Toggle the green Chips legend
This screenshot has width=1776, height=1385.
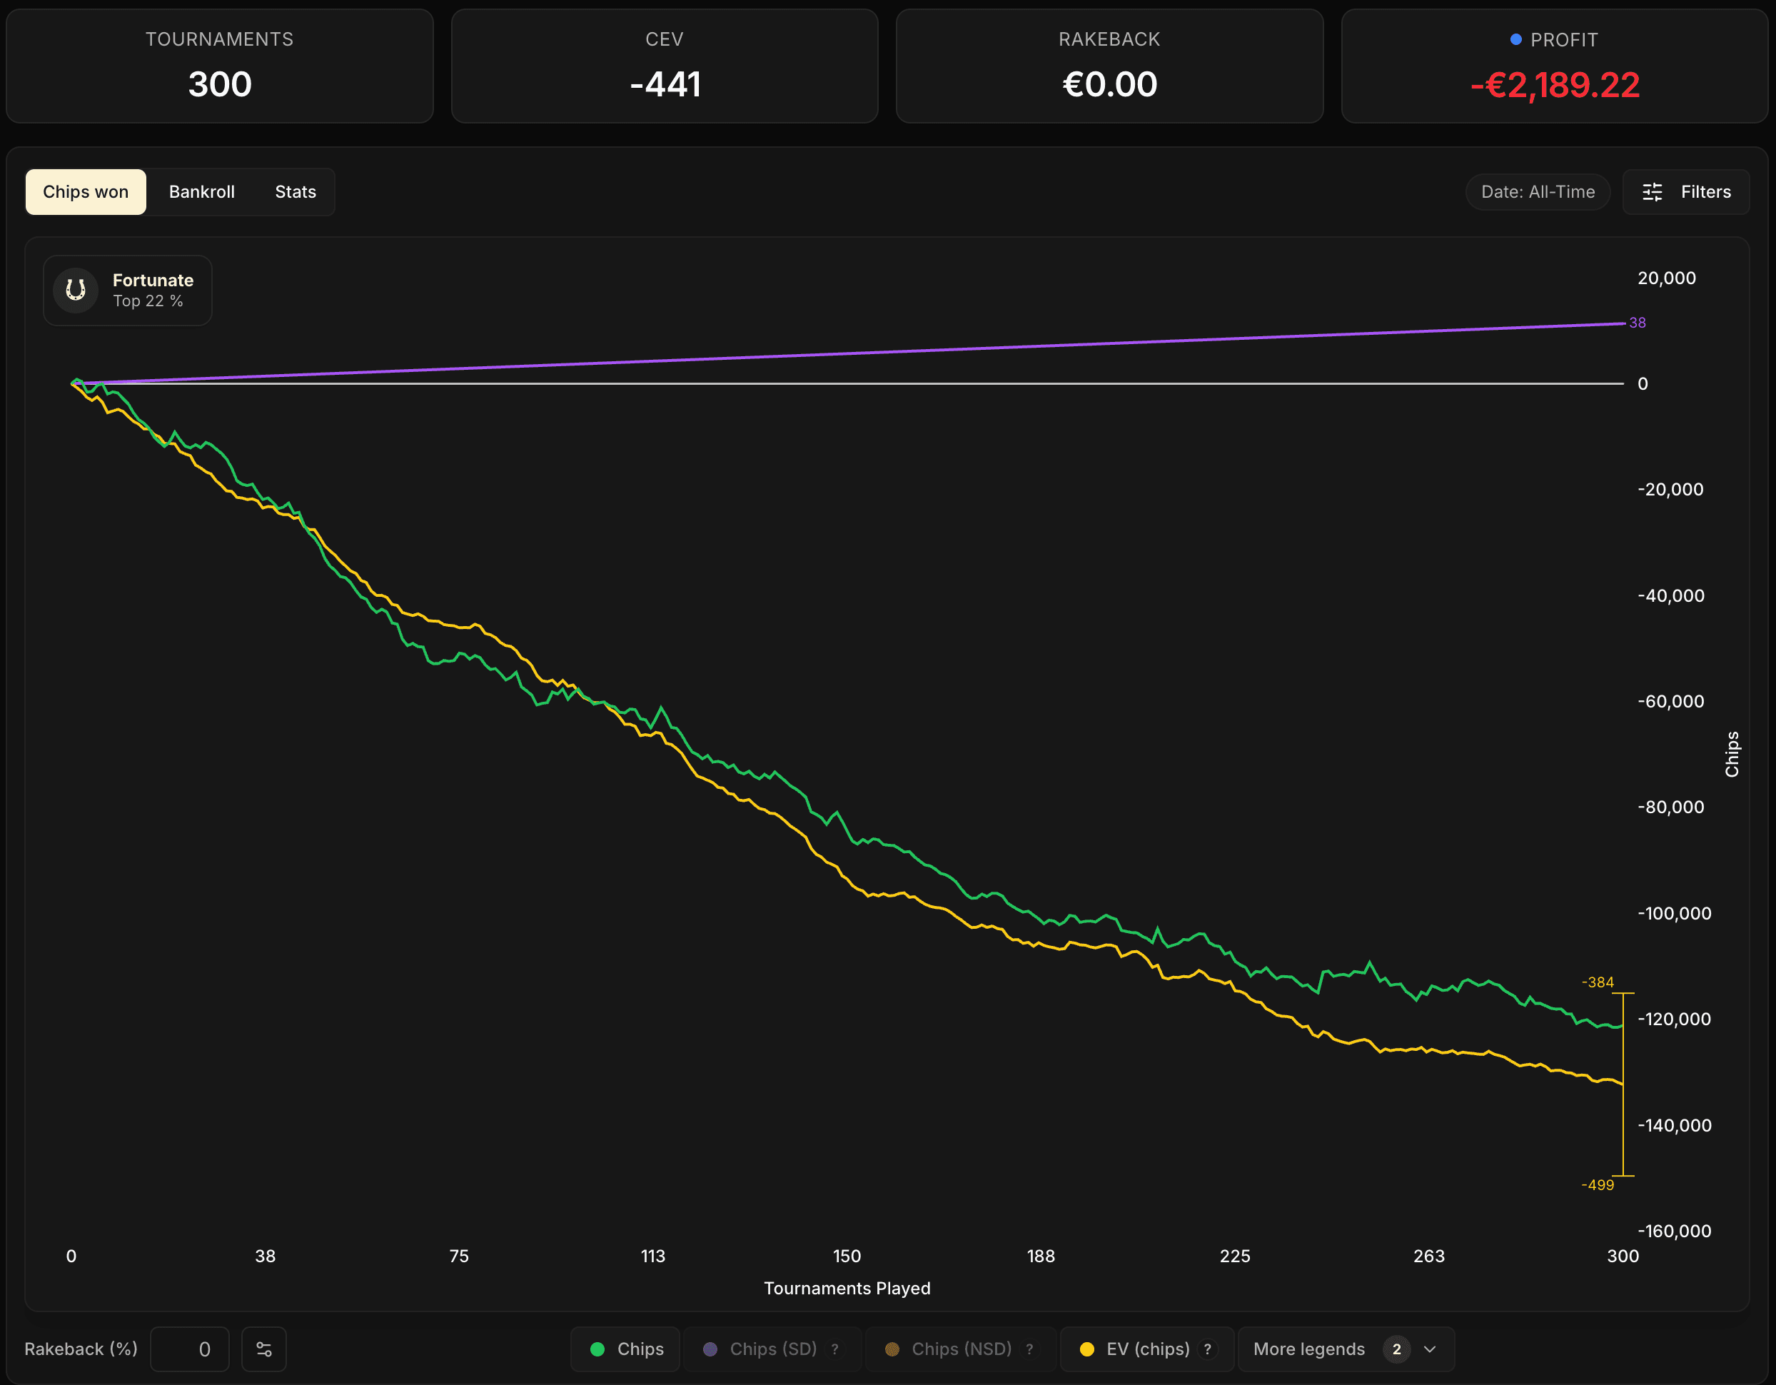[625, 1349]
